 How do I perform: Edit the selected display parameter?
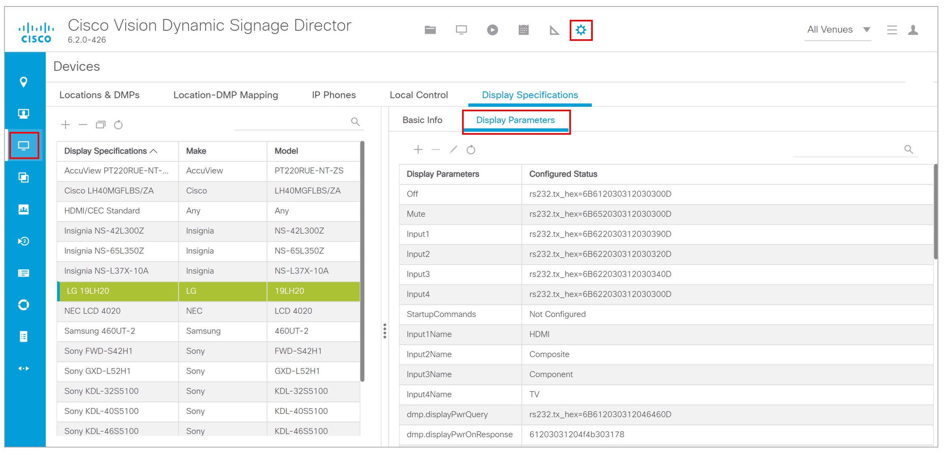click(453, 150)
